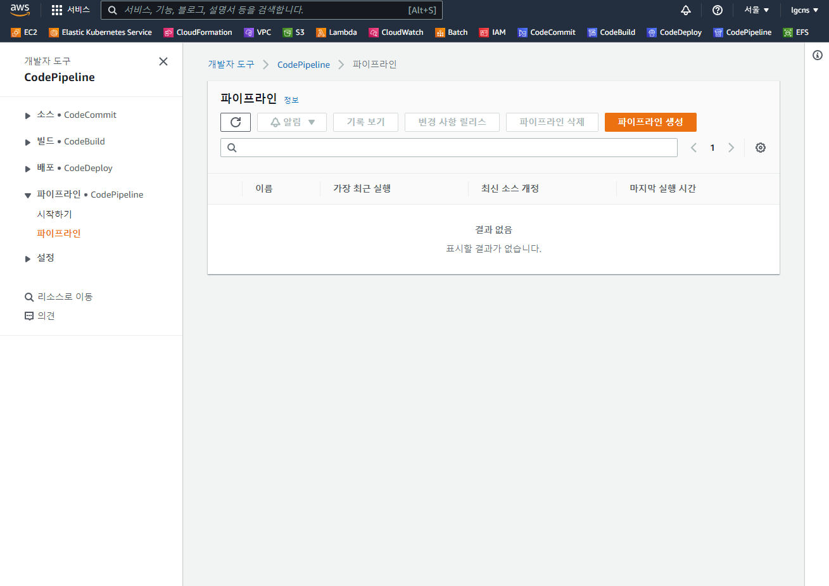This screenshot has width=829, height=586.
Task: Click 리소스로 이동 in sidebar
Action: coord(59,296)
